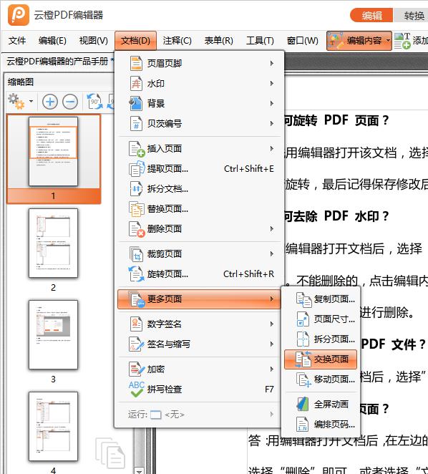Open the 窗口(W) menu

[302, 40]
